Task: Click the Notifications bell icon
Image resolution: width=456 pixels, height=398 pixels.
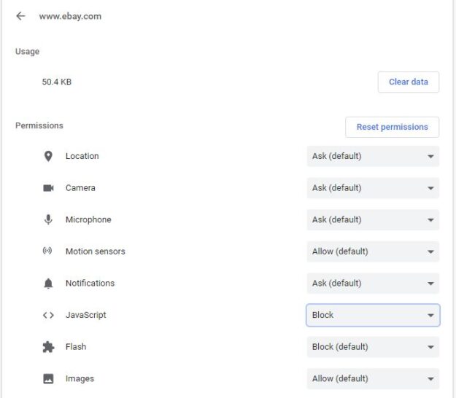Action: pyautogui.click(x=48, y=284)
